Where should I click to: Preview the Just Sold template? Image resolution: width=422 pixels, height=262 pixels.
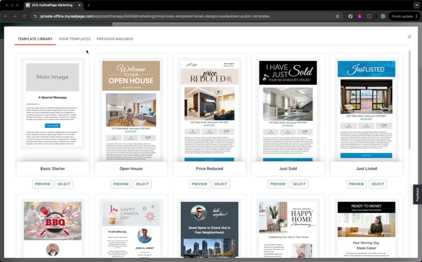pos(278,184)
